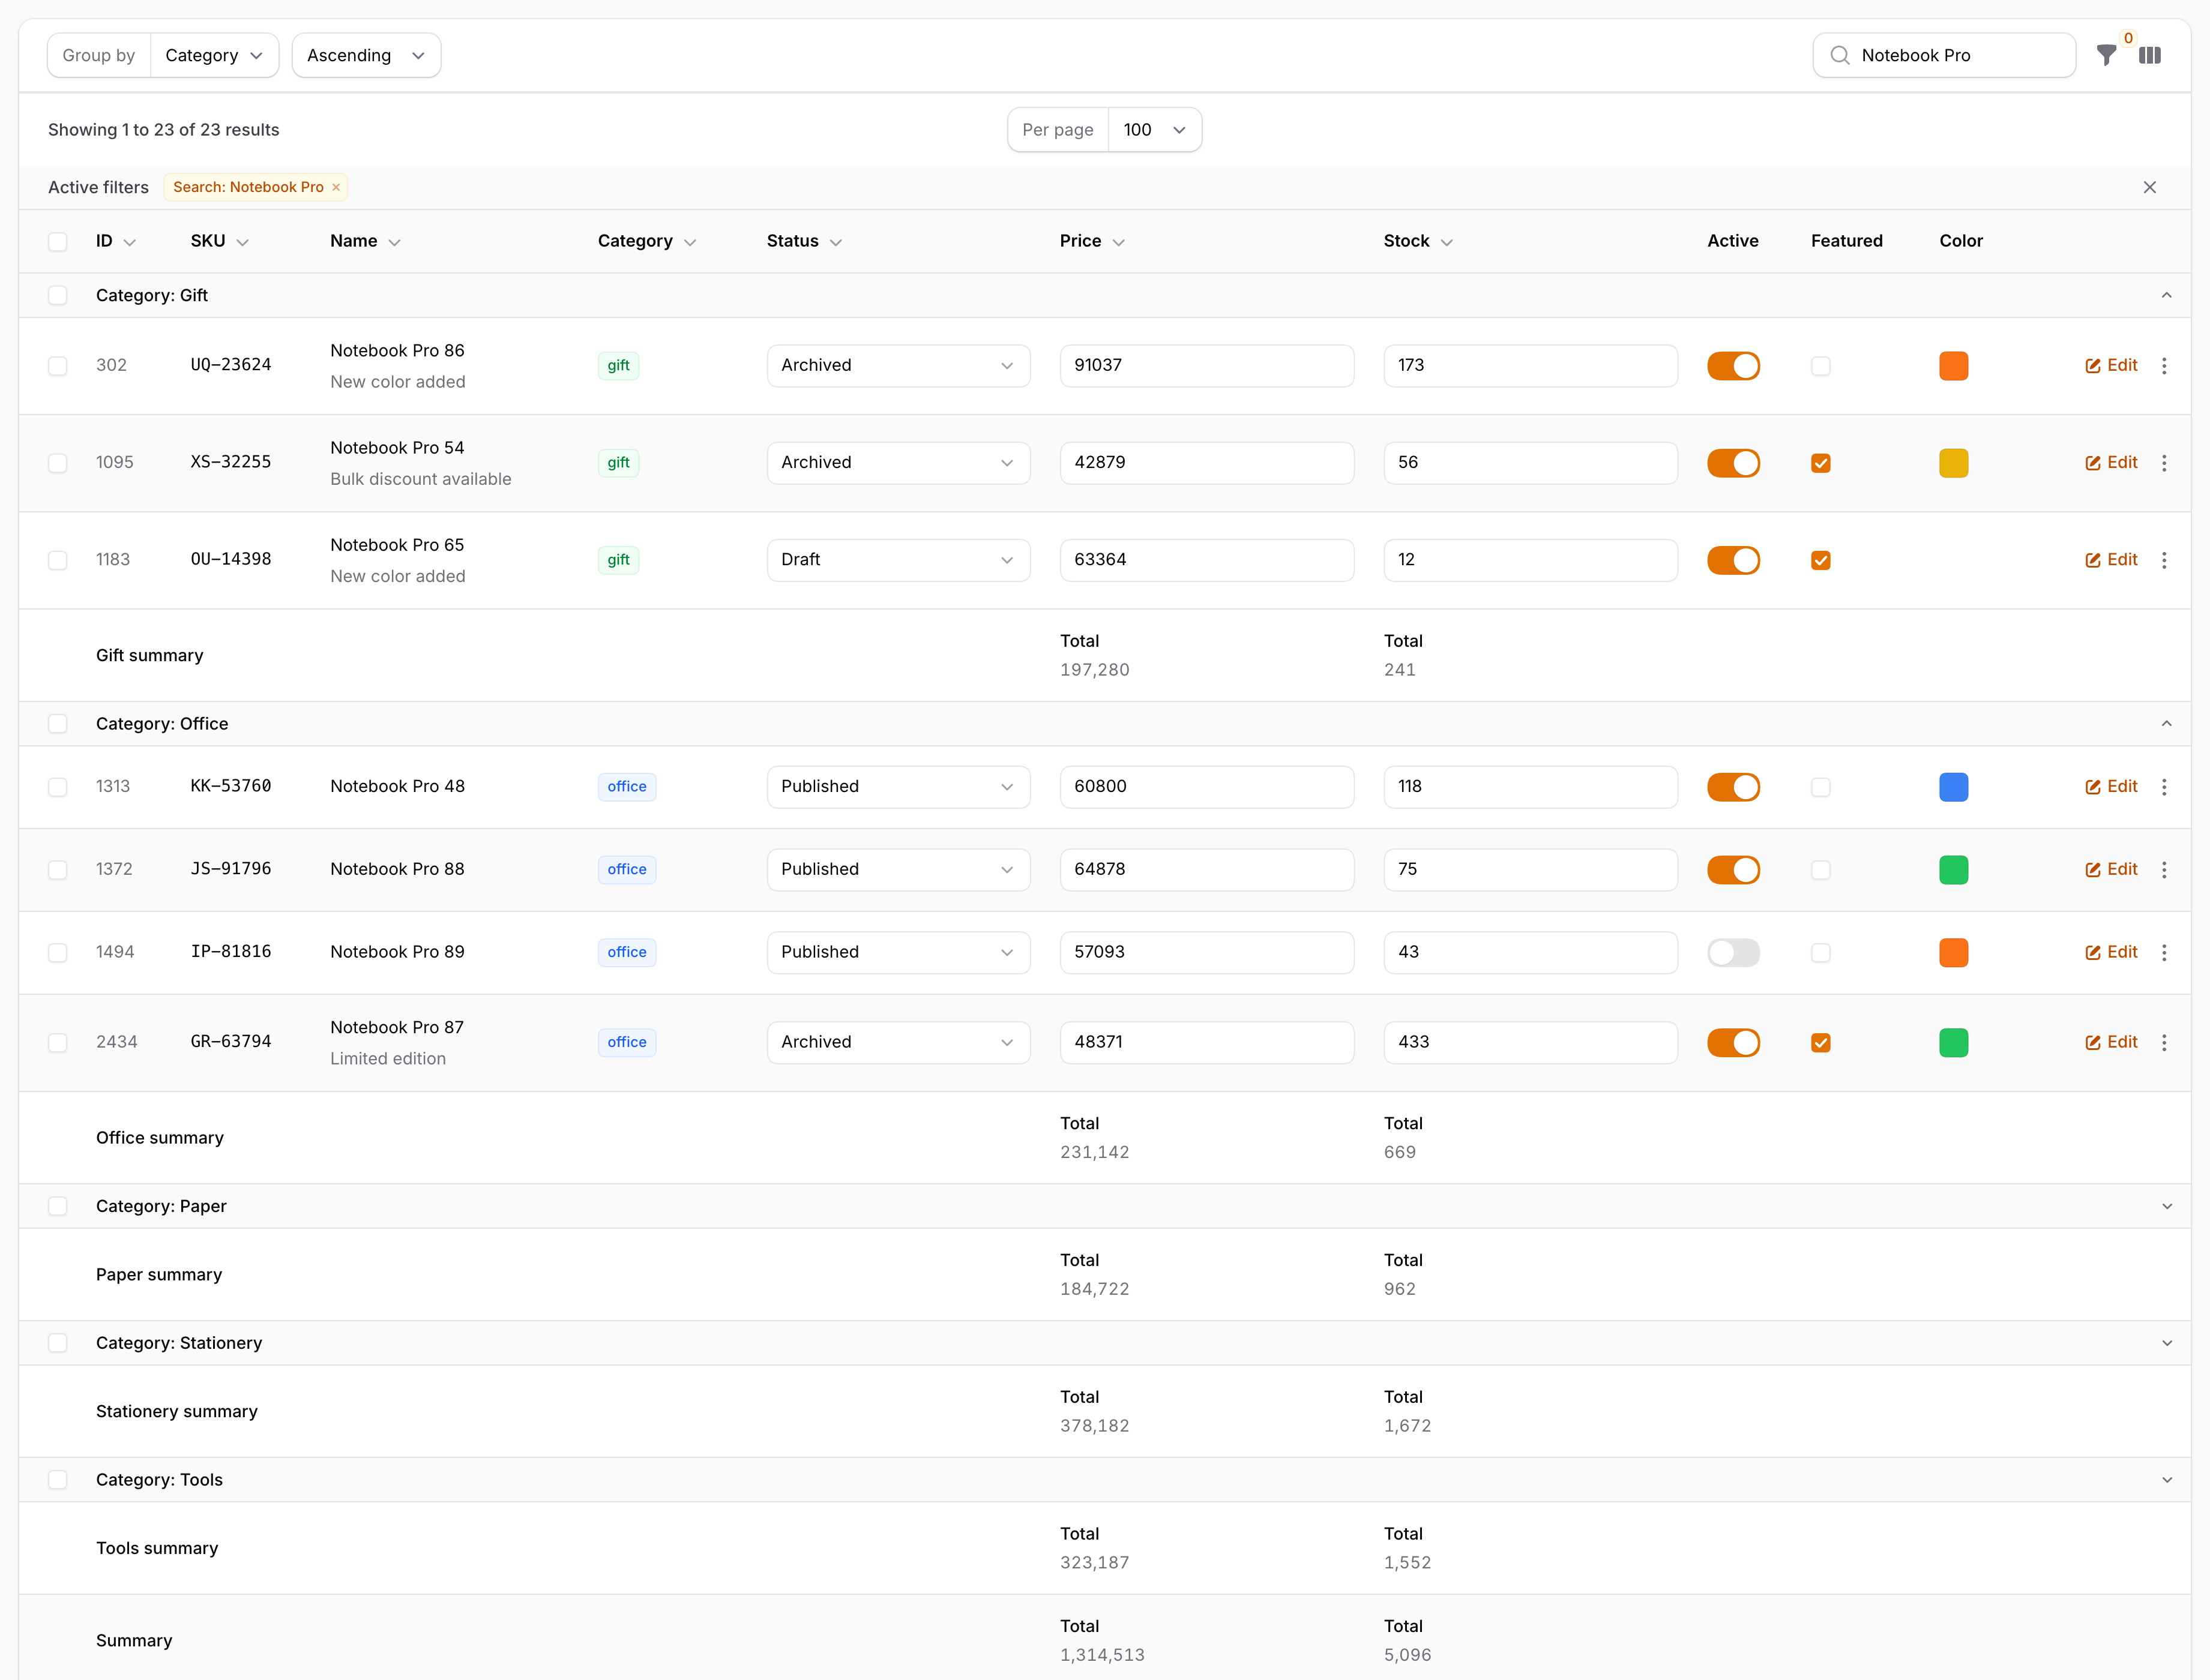Open the filter funnel icon
This screenshot has height=1680, width=2210.
pos(2106,55)
